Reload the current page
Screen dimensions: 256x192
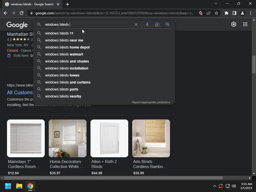tap(21, 13)
